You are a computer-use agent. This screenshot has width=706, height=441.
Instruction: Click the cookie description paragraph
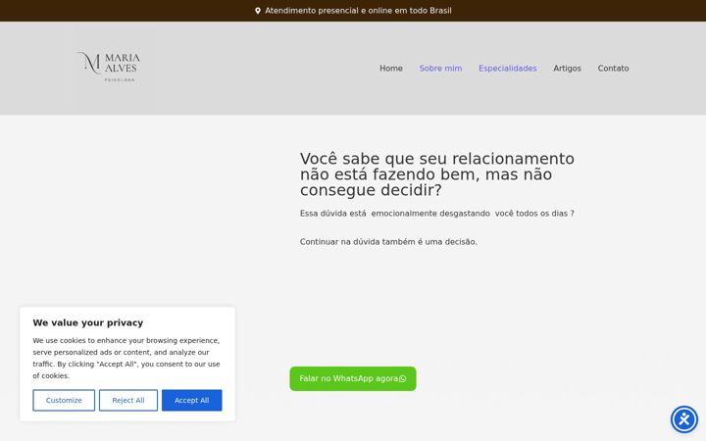click(126, 359)
